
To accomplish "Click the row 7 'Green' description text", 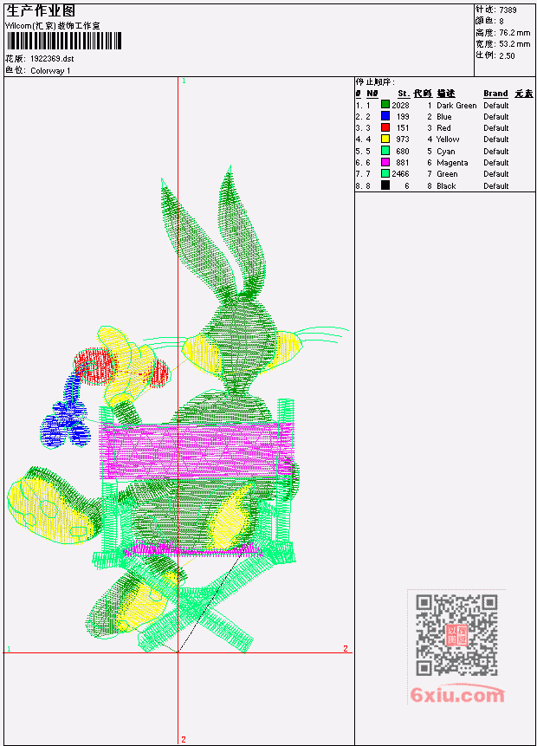I will [x=447, y=174].
